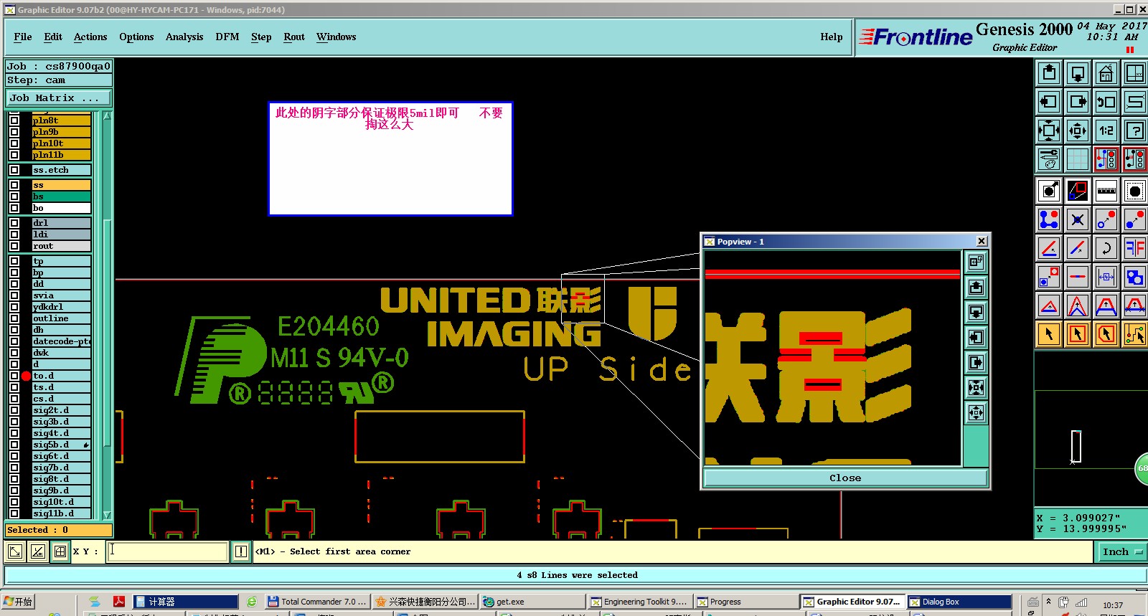Viewport: 1148px width, 616px height.
Task: Click the diagonal arrow coordinate mode icon
Action: 15,551
